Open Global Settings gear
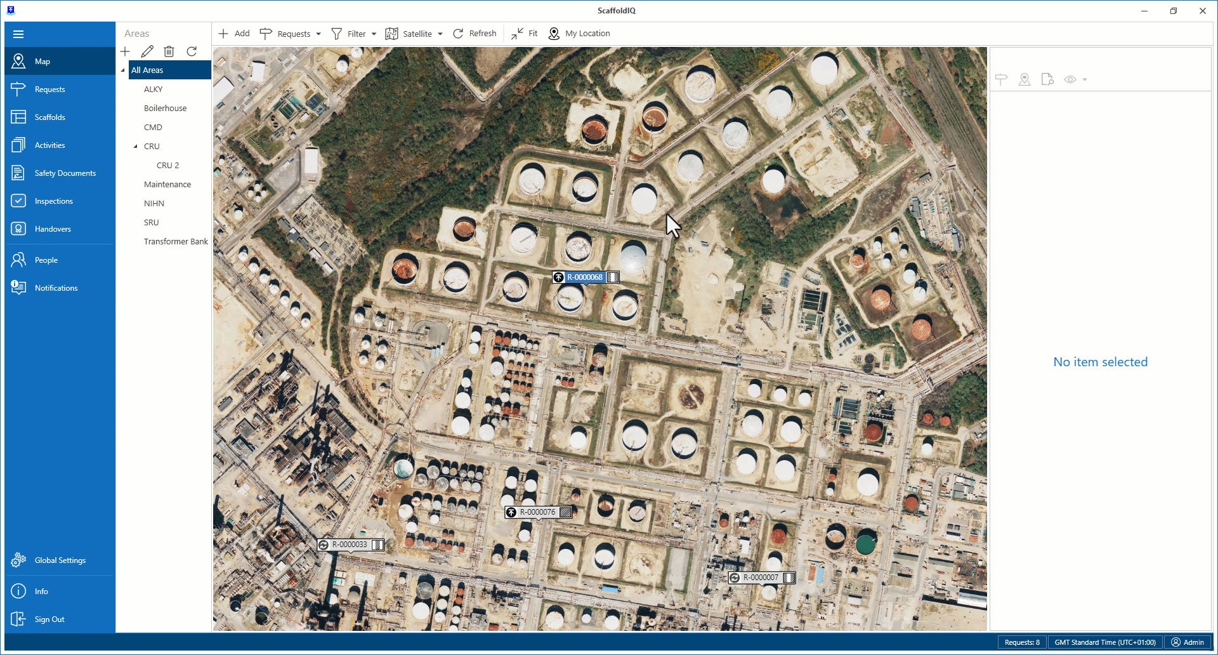This screenshot has width=1218, height=655. point(18,560)
